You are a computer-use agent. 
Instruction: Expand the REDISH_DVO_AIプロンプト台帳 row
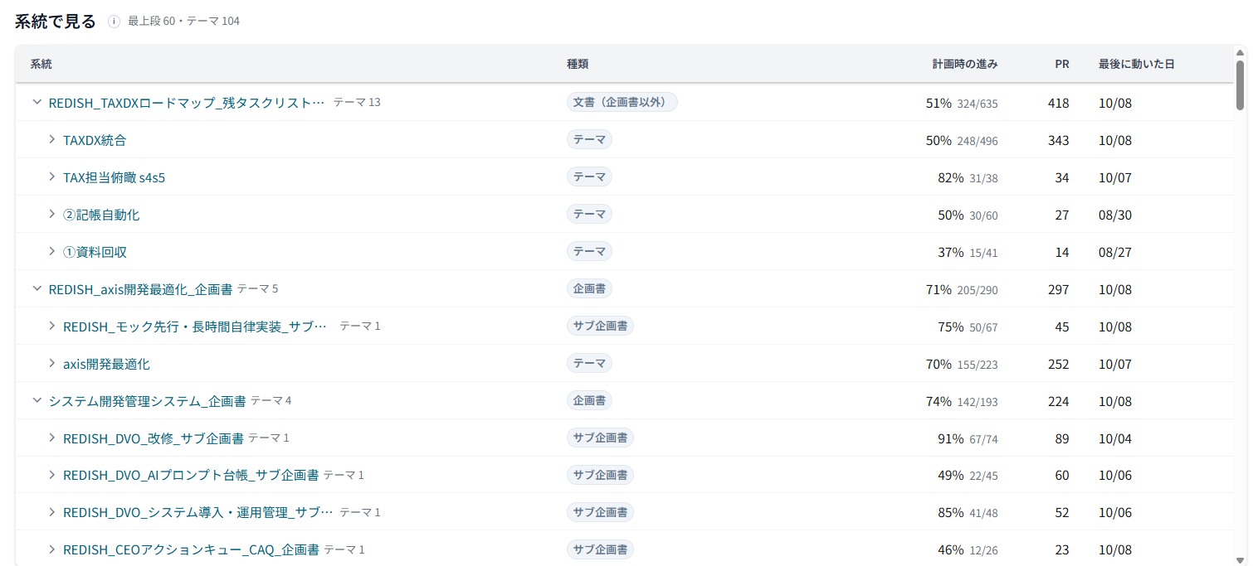pyautogui.click(x=51, y=476)
